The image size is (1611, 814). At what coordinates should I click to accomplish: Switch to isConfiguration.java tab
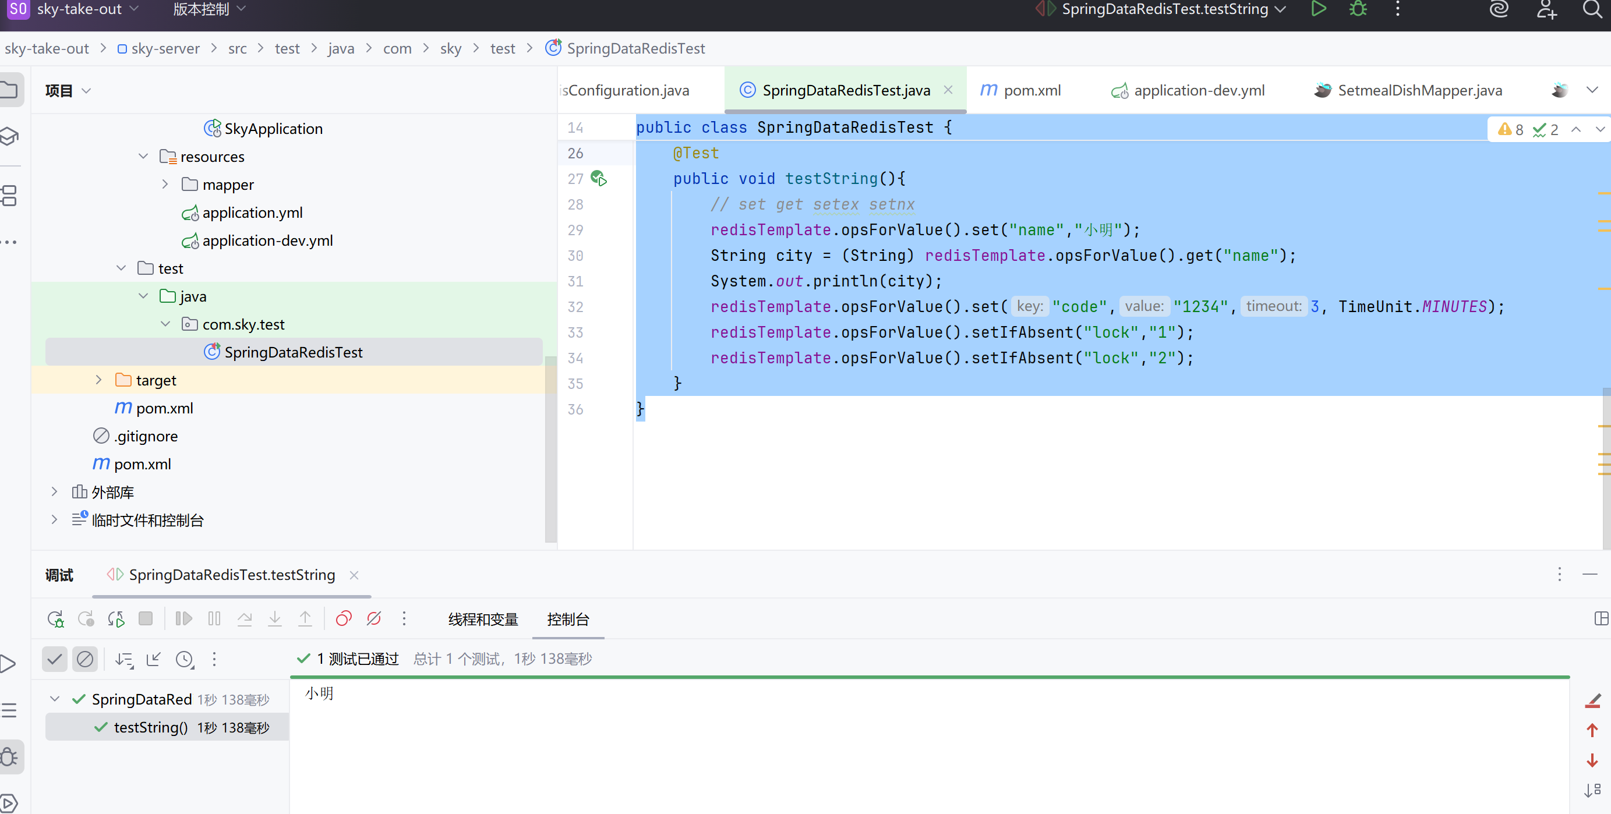click(626, 90)
